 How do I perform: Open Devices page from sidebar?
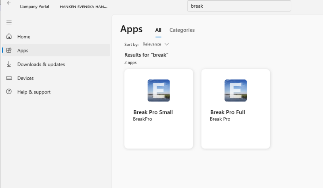click(x=56, y=78)
